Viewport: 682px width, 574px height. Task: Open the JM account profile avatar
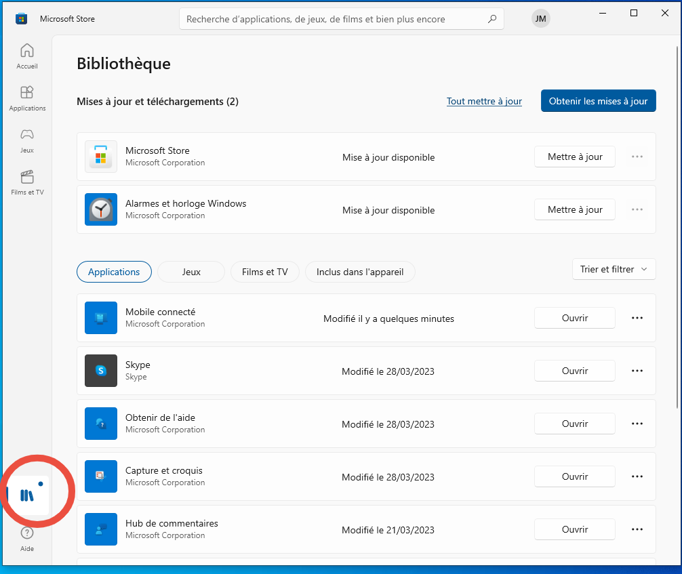click(x=540, y=19)
